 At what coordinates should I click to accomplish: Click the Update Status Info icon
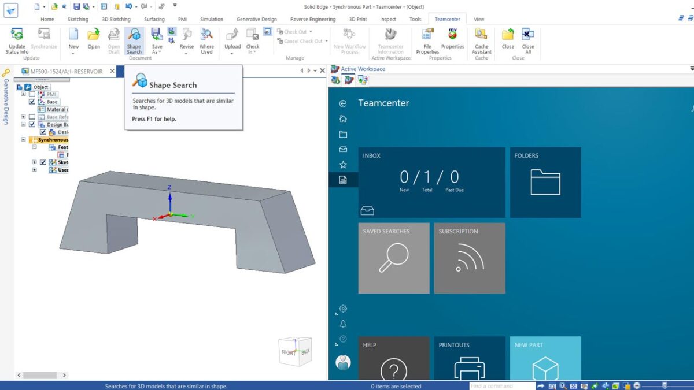[x=17, y=40]
